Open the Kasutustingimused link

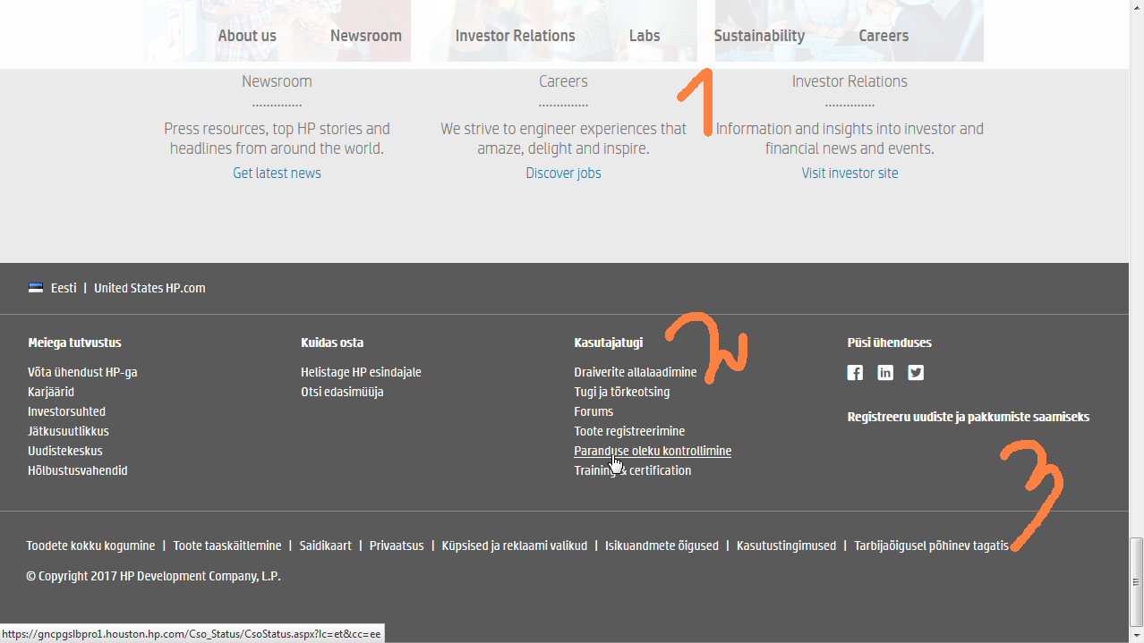786,546
